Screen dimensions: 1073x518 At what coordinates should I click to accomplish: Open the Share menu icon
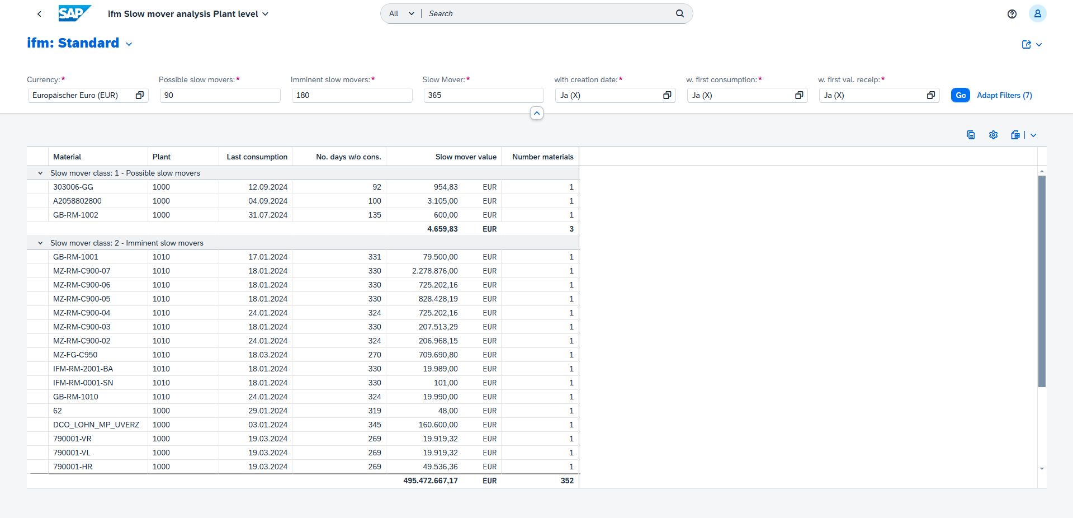[x=1027, y=44]
